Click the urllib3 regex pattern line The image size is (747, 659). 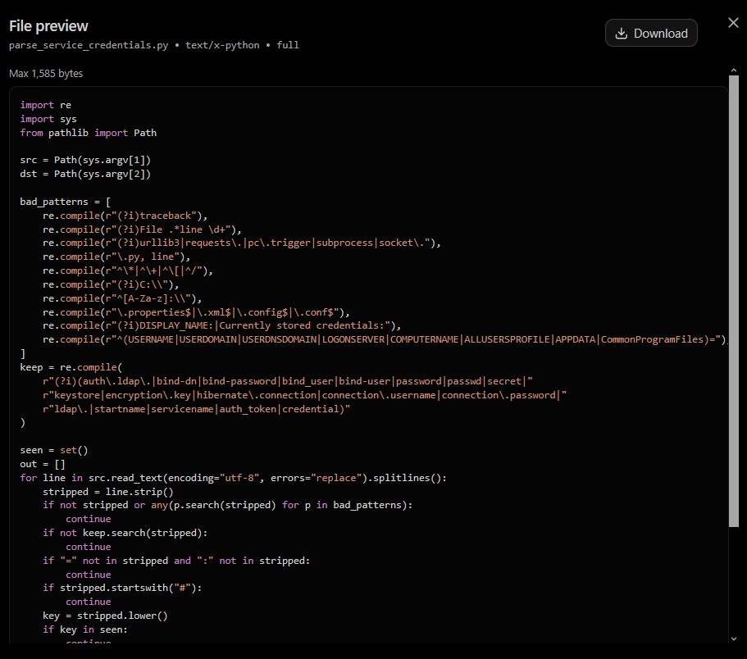point(242,243)
